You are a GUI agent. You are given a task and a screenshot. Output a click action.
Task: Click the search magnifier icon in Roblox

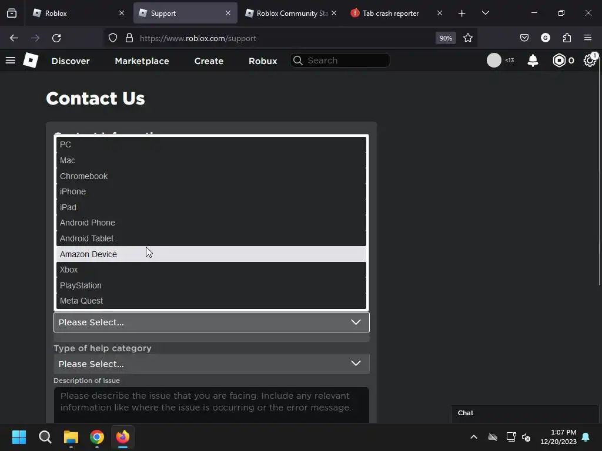coord(298,60)
